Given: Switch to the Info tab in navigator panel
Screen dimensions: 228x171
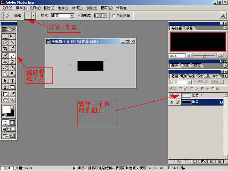Looking at the screenshot, I should 190,28.
